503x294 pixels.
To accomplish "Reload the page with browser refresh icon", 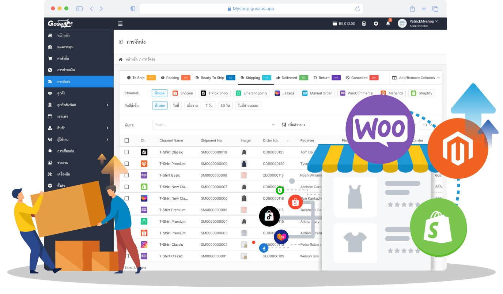I will point(358,9).
